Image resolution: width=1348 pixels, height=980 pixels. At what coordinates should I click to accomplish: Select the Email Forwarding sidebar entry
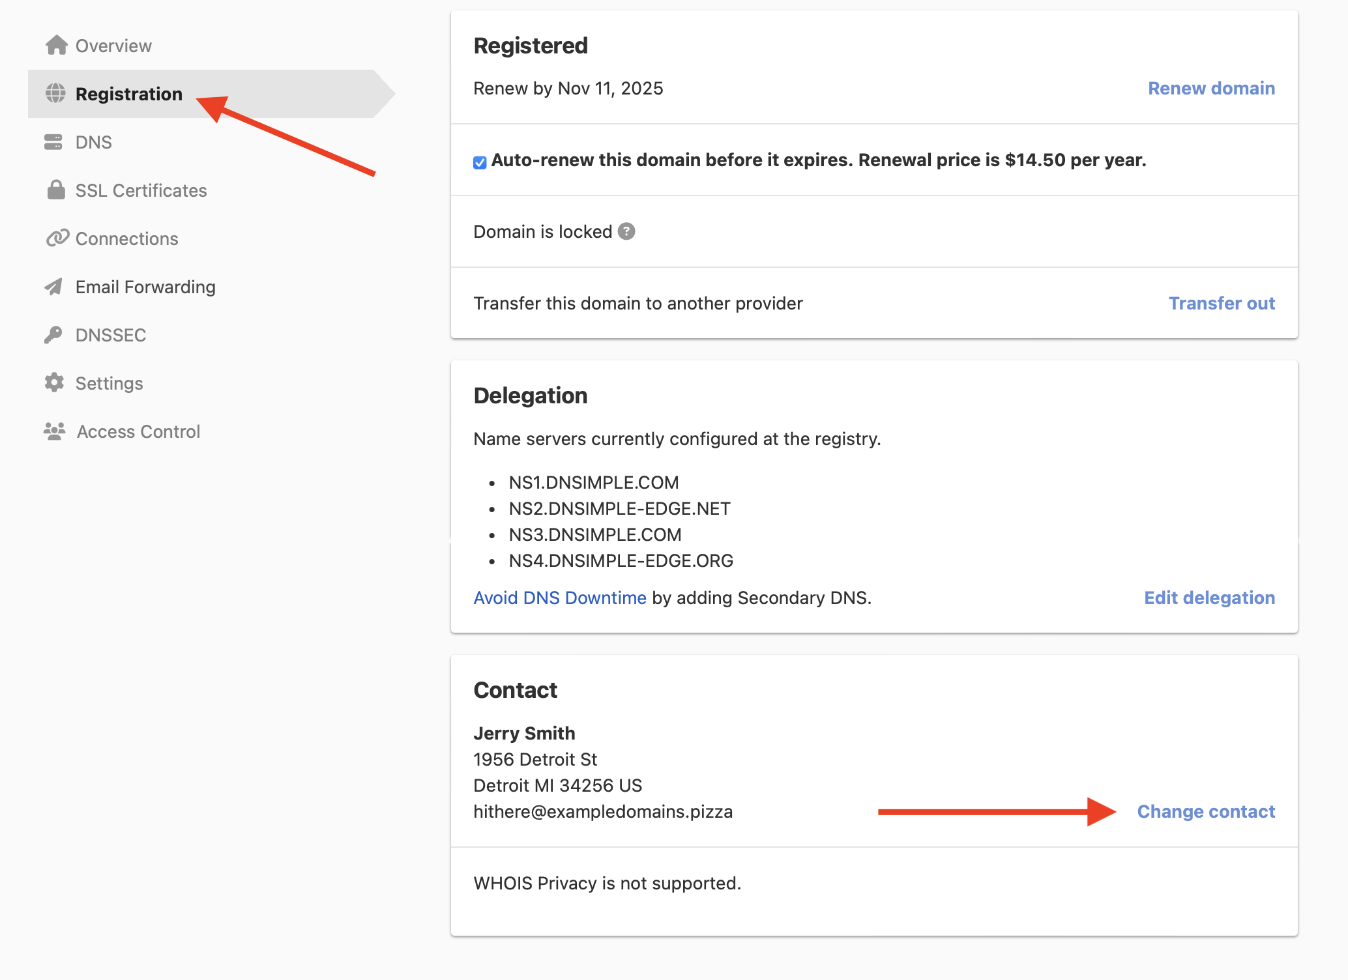pos(145,286)
